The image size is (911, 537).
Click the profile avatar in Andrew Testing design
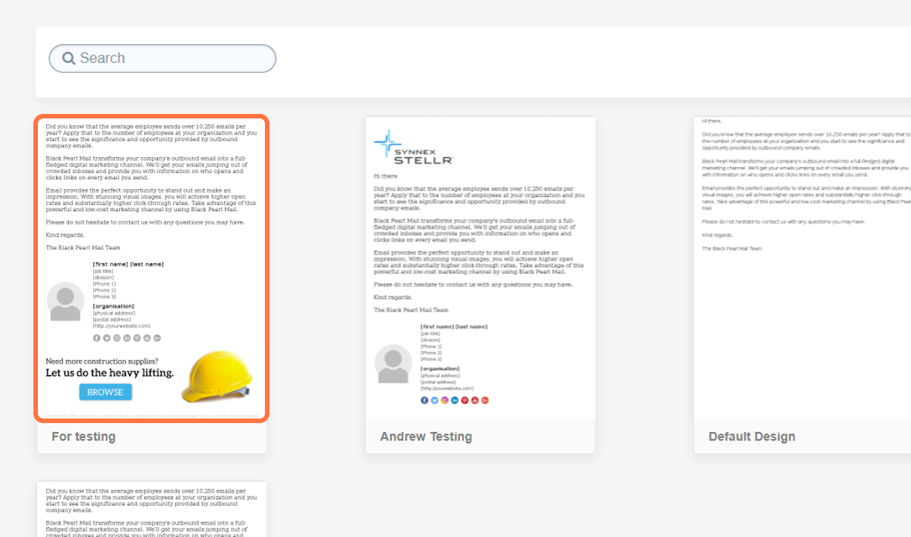(x=393, y=364)
